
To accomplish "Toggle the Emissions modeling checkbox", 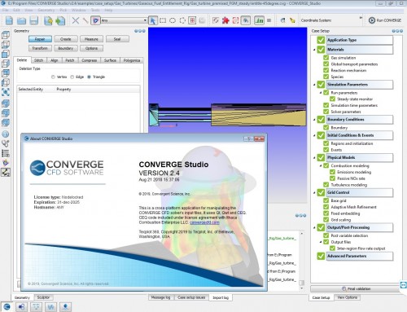I will (332, 172).
